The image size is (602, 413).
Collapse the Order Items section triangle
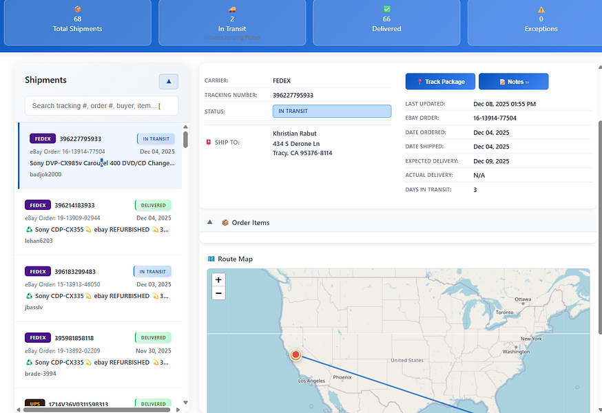click(209, 222)
